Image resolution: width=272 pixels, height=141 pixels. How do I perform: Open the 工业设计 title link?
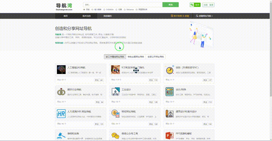(x=126, y=90)
